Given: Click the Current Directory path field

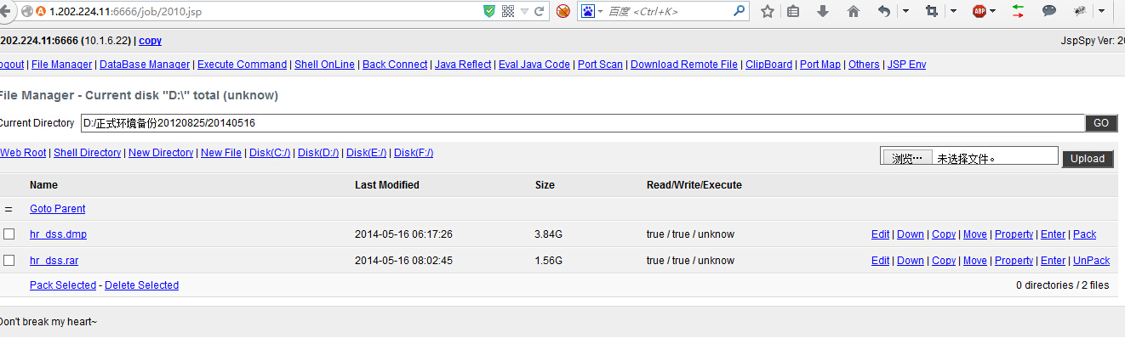Looking at the screenshot, I should 582,123.
